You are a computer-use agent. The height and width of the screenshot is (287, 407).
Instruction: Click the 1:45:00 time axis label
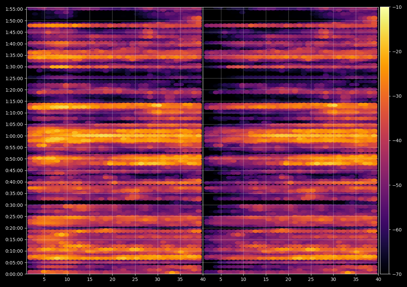click(x=15, y=32)
